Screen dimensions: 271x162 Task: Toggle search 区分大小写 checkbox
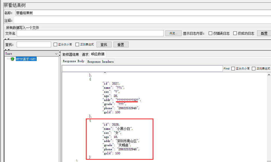click(x=55, y=44)
